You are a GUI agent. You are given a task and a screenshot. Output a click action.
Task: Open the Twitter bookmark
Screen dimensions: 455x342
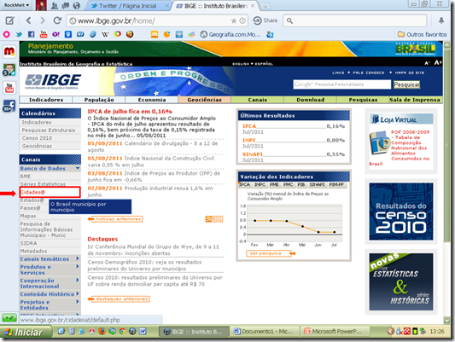tap(19, 34)
